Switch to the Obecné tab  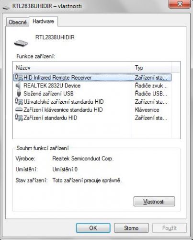point(18,22)
